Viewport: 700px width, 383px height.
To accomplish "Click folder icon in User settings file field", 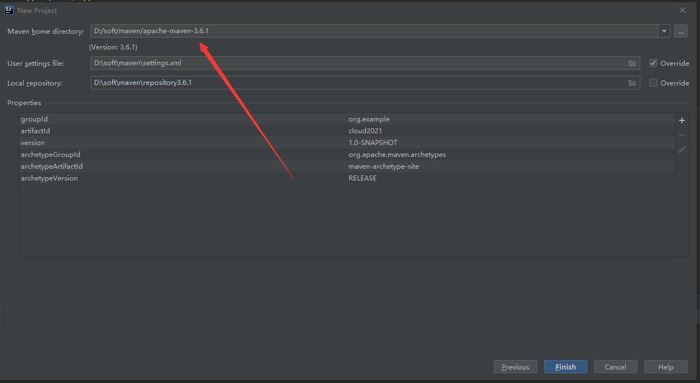I will 632,63.
